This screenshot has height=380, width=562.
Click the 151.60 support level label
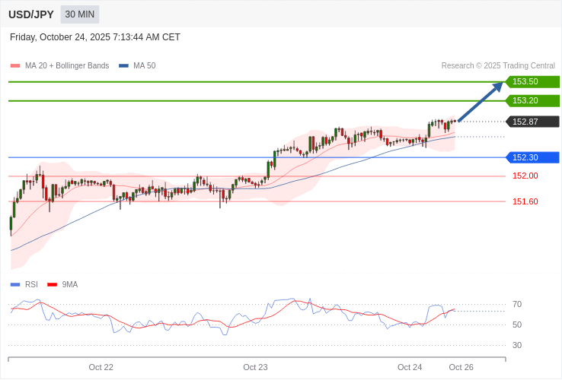[x=525, y=201]
